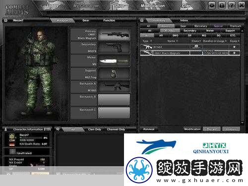Filter by SR weapon type
This screenshot has width=248, height=186.
(x=189, y=35)
